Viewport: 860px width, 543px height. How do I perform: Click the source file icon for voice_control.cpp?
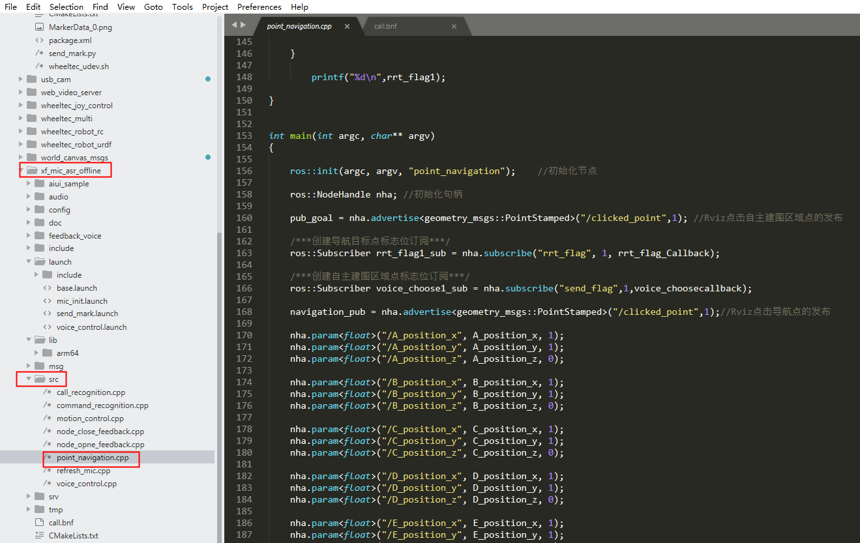pos(47,484)
